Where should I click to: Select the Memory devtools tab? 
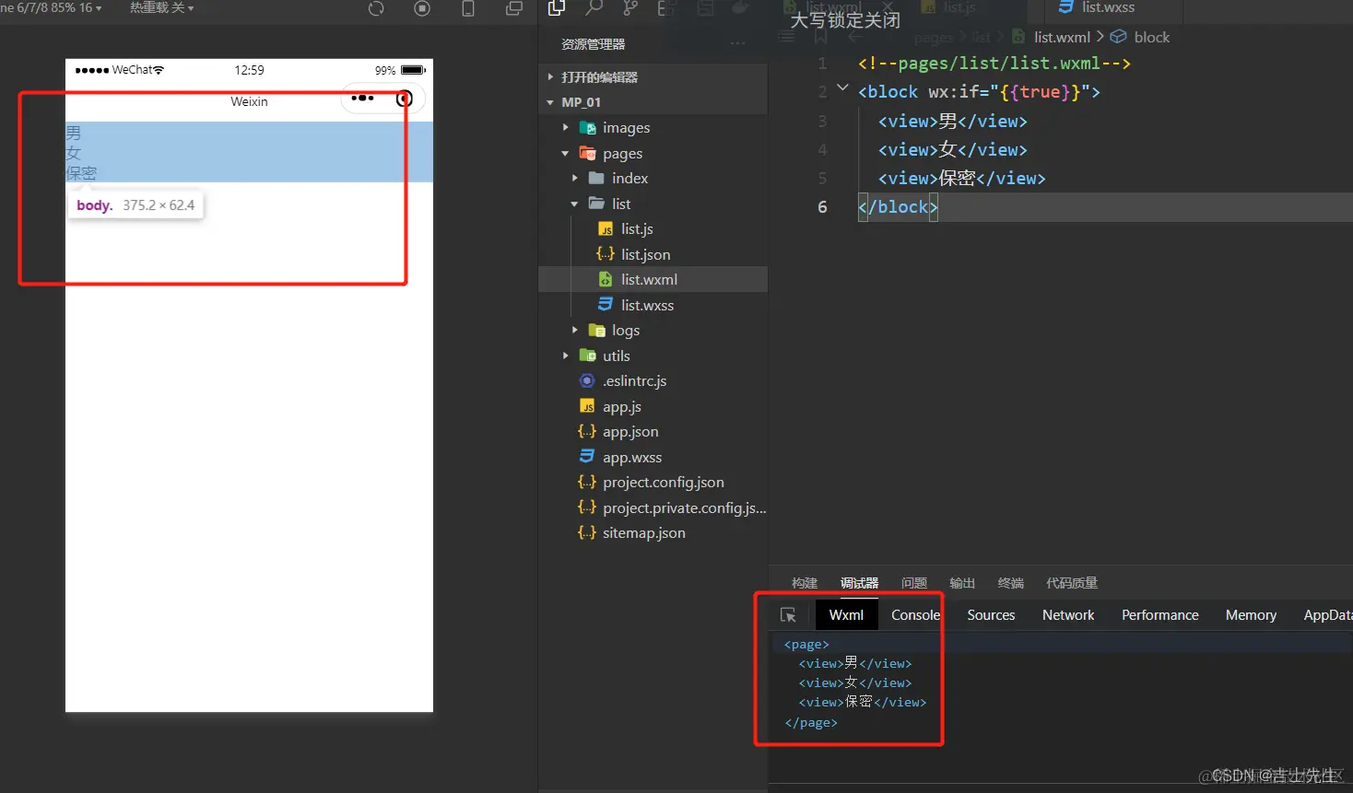(x=1251, y=615)
